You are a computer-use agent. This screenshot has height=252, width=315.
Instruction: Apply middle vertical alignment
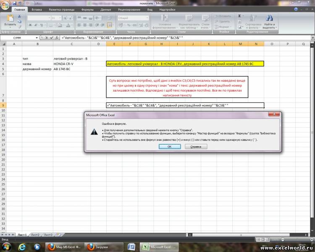point(85,18)
